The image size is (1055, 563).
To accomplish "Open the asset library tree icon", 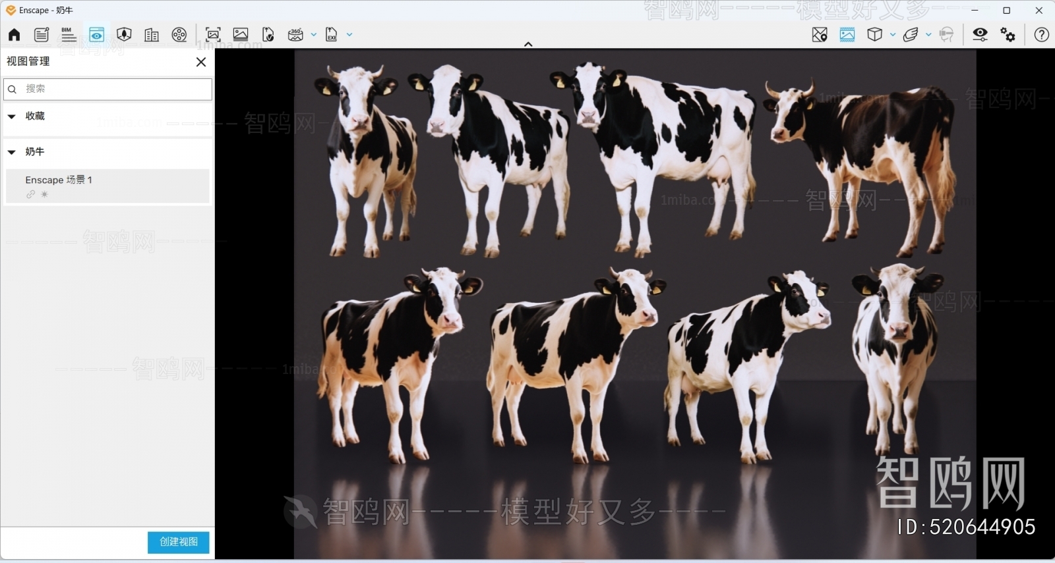I will click(x=124, y=35).
